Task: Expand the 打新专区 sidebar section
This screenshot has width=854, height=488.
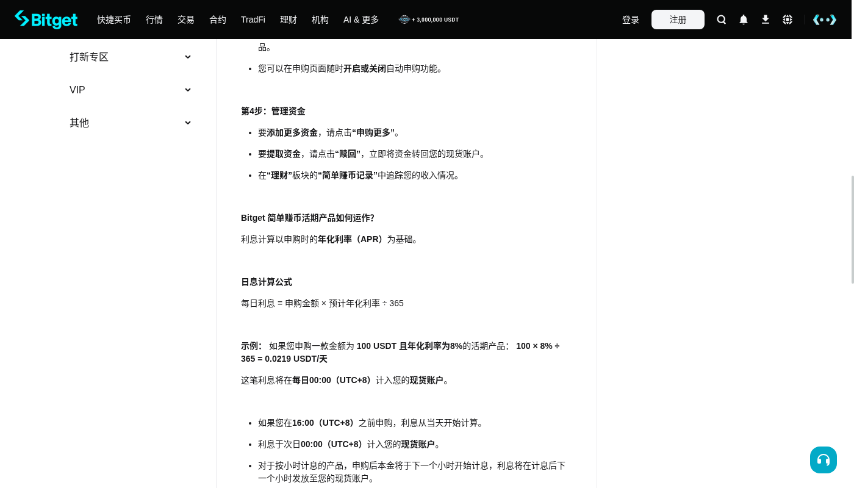Action: tap(131, 57)
